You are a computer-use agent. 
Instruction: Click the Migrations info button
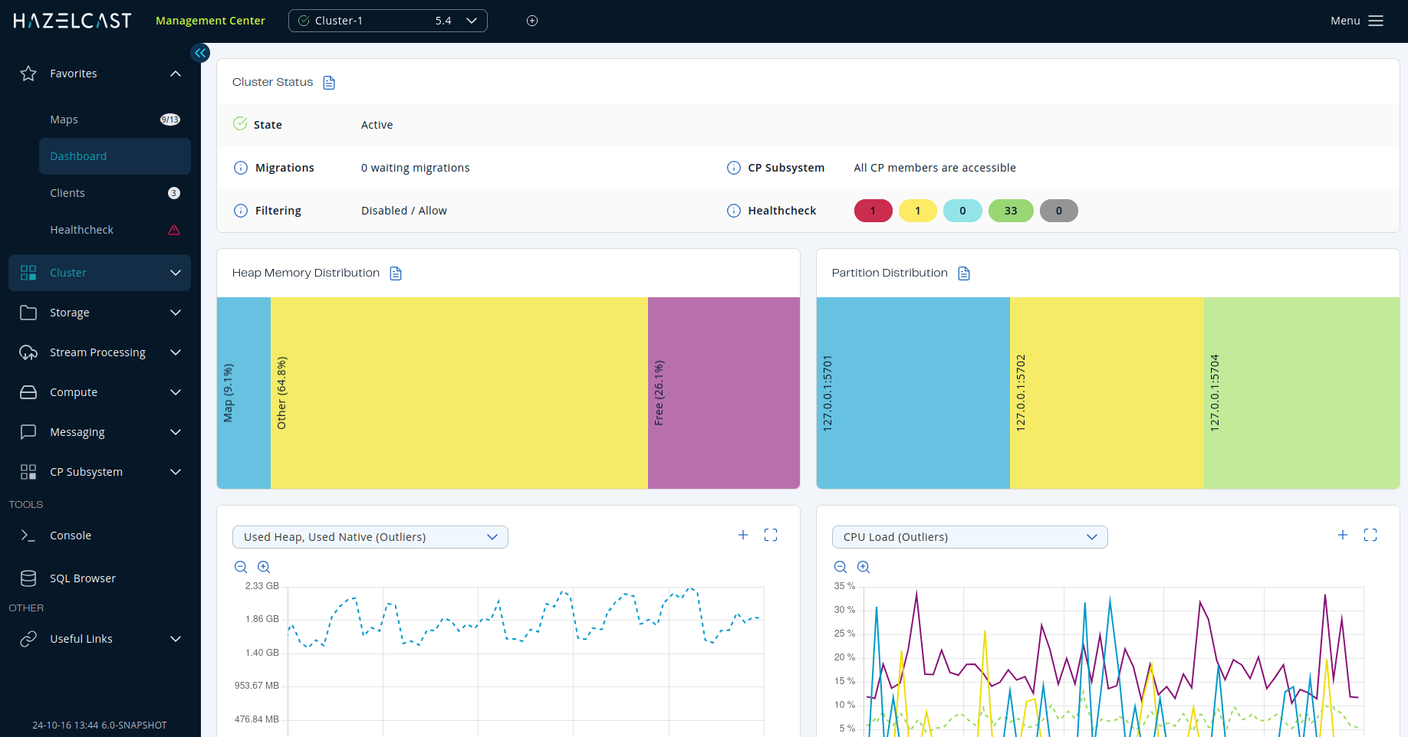click(x=241, y=168)
